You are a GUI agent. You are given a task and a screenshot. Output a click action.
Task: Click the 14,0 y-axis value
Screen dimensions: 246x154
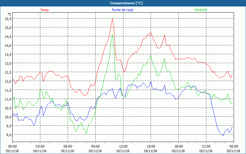[x=8, y=45]
